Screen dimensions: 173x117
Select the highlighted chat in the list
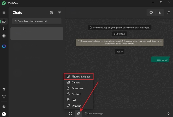point(37,34)
